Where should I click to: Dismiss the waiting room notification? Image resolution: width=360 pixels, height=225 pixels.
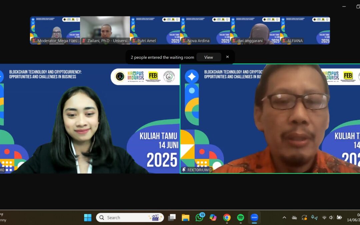(x=227, y=57)
